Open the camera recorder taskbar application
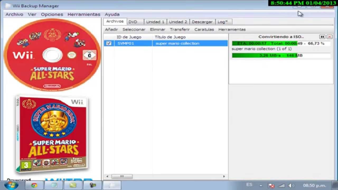338x190 pixels. pos(93,185)
